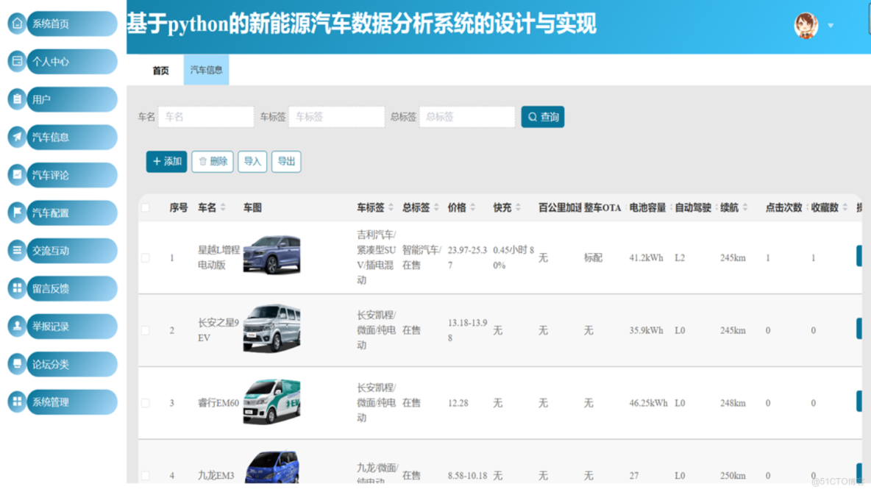Check the checkbox for 星越L增程电动版
The height and width of the screenshot is (492, 871).
144,257
